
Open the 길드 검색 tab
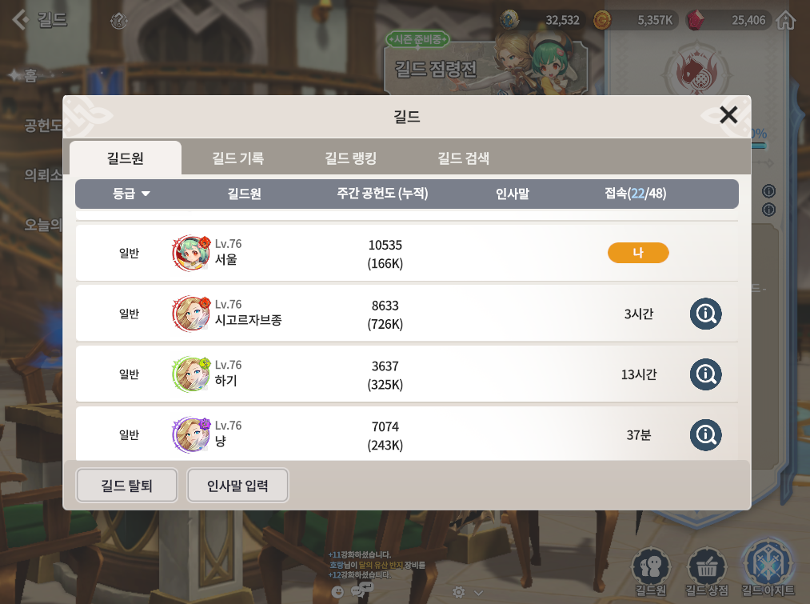(464, 158)
